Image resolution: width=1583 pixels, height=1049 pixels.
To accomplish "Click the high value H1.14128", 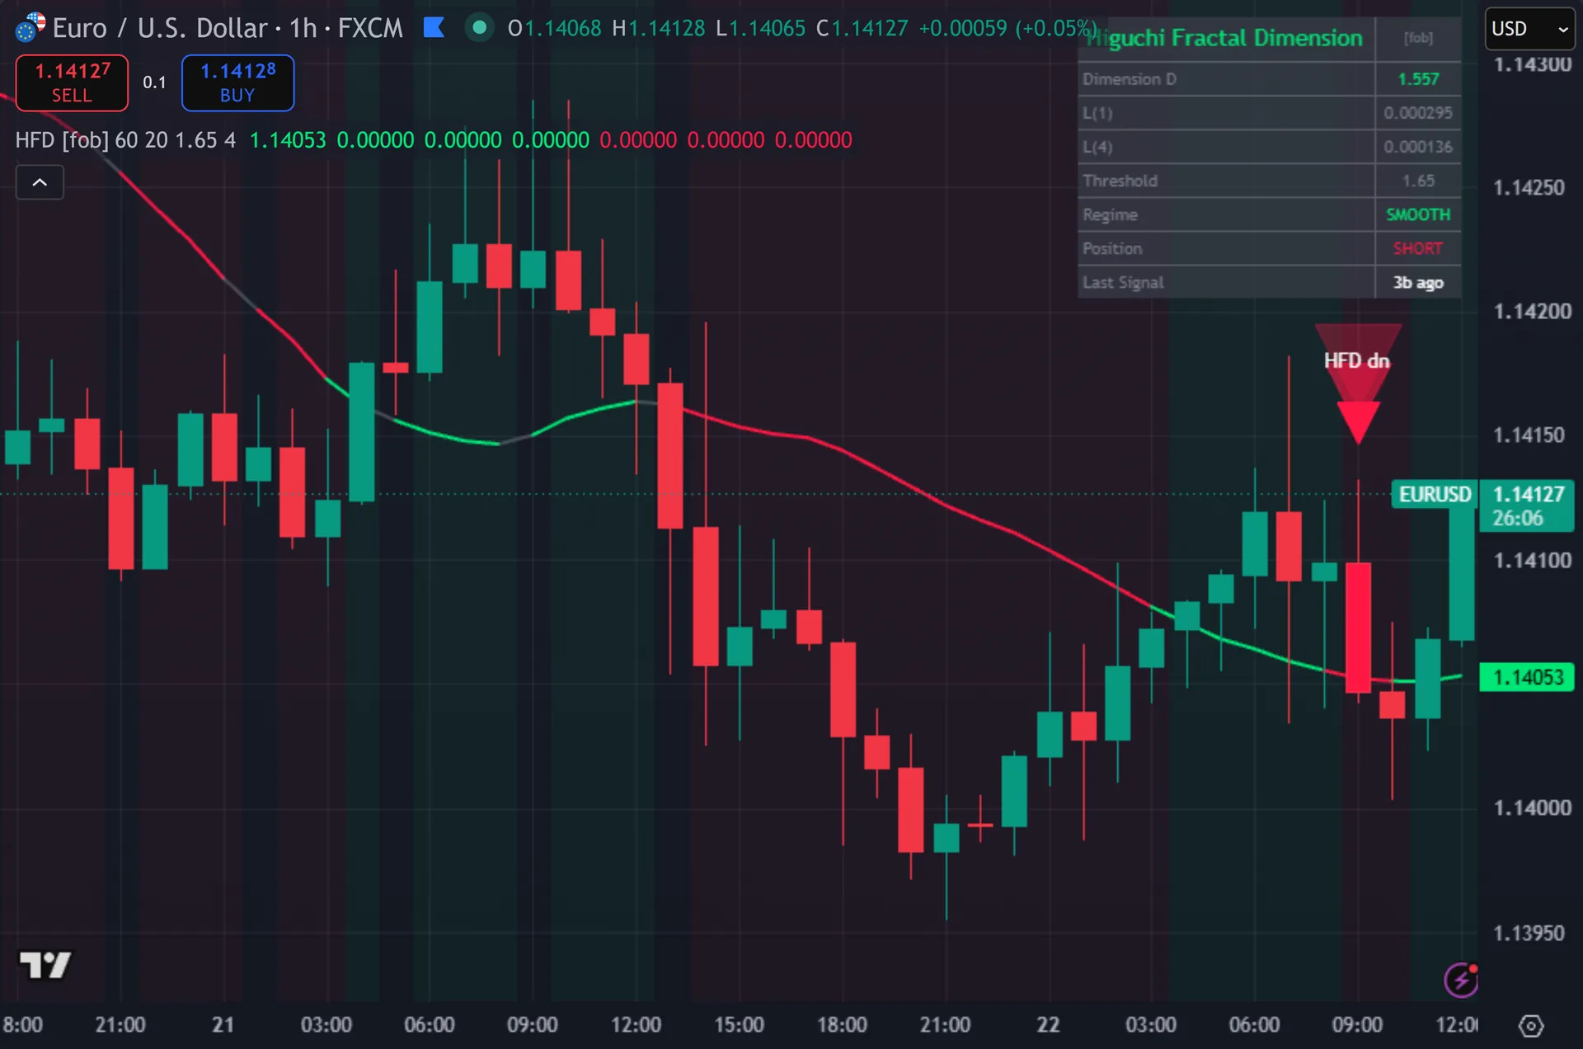I will point(659,28).
